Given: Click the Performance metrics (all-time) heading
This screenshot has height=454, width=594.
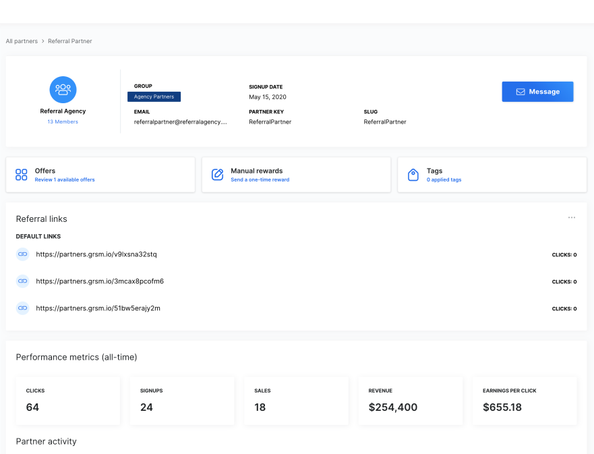Looking at the screenshot, I should point(76,358).
